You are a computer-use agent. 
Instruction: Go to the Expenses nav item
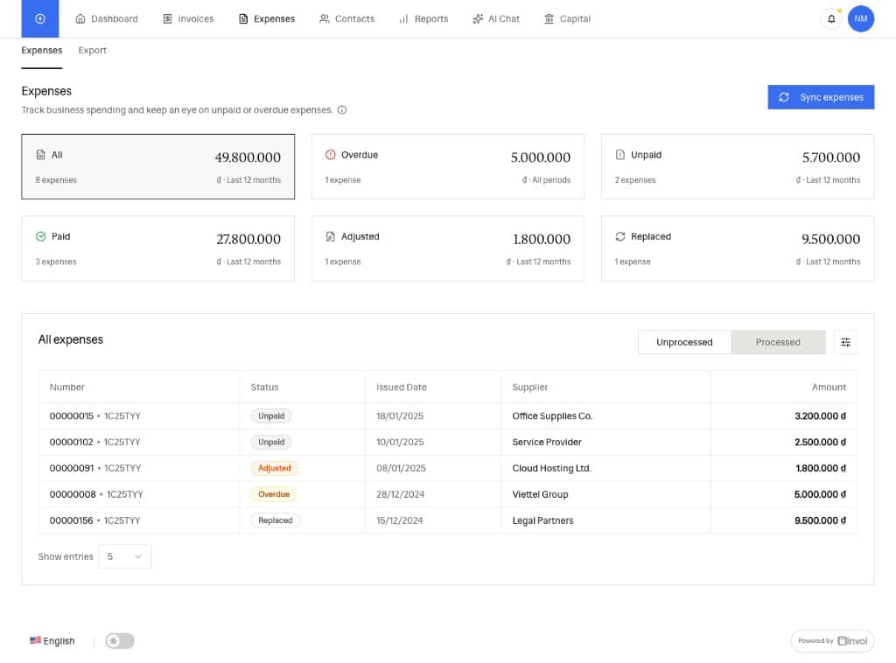pos(267,19)
